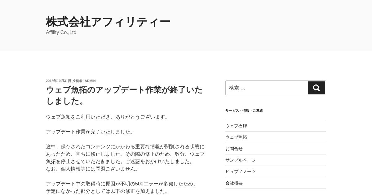
Task: Click the line ウェブ魚拓をご利用いただき、ありがとうございます。
Action: click(108, 117)
